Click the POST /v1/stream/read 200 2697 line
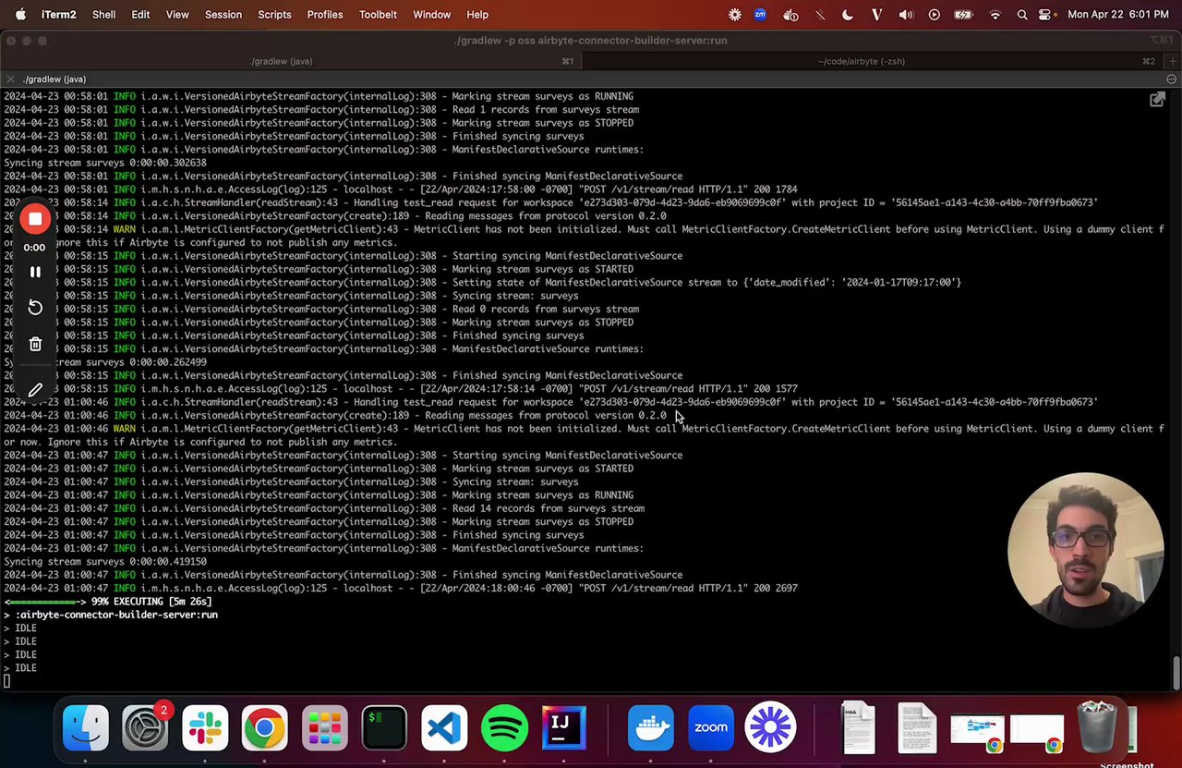The height and width of the screenshot is (768, 1182). click(400, 588)
